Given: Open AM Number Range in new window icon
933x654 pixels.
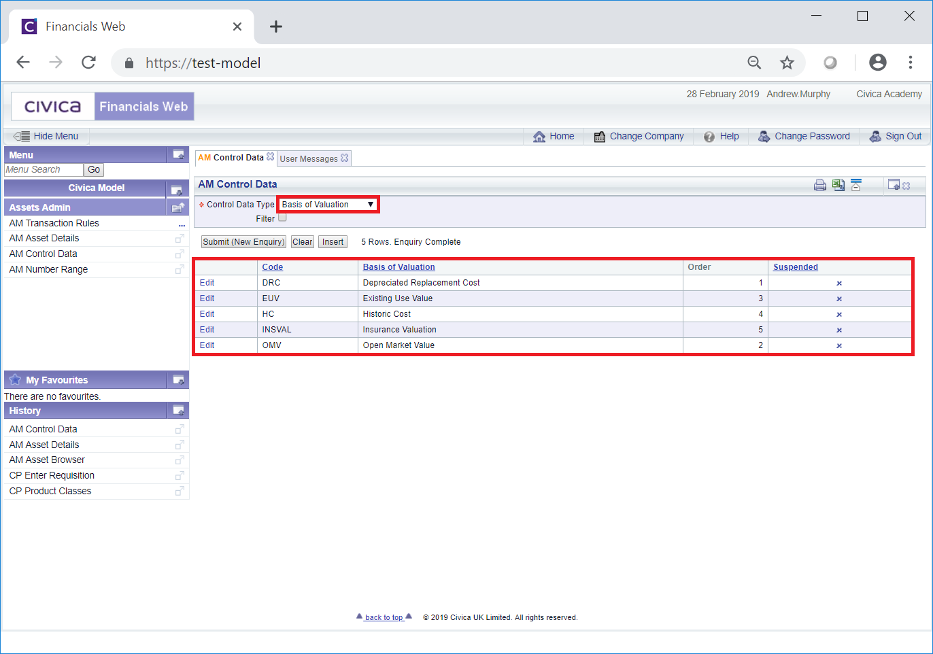Looking at the screenshot, I should 180,269.
